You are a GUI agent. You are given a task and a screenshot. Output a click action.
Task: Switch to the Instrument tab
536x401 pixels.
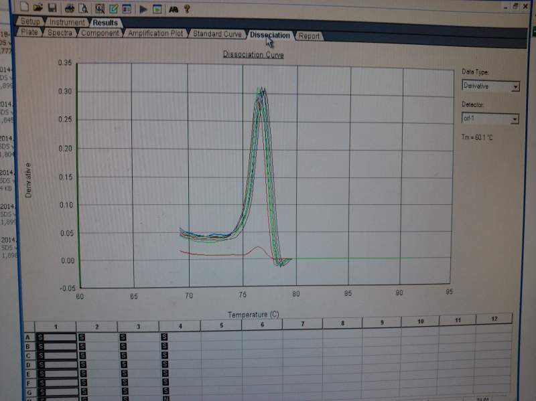click(x=67, y=22)
